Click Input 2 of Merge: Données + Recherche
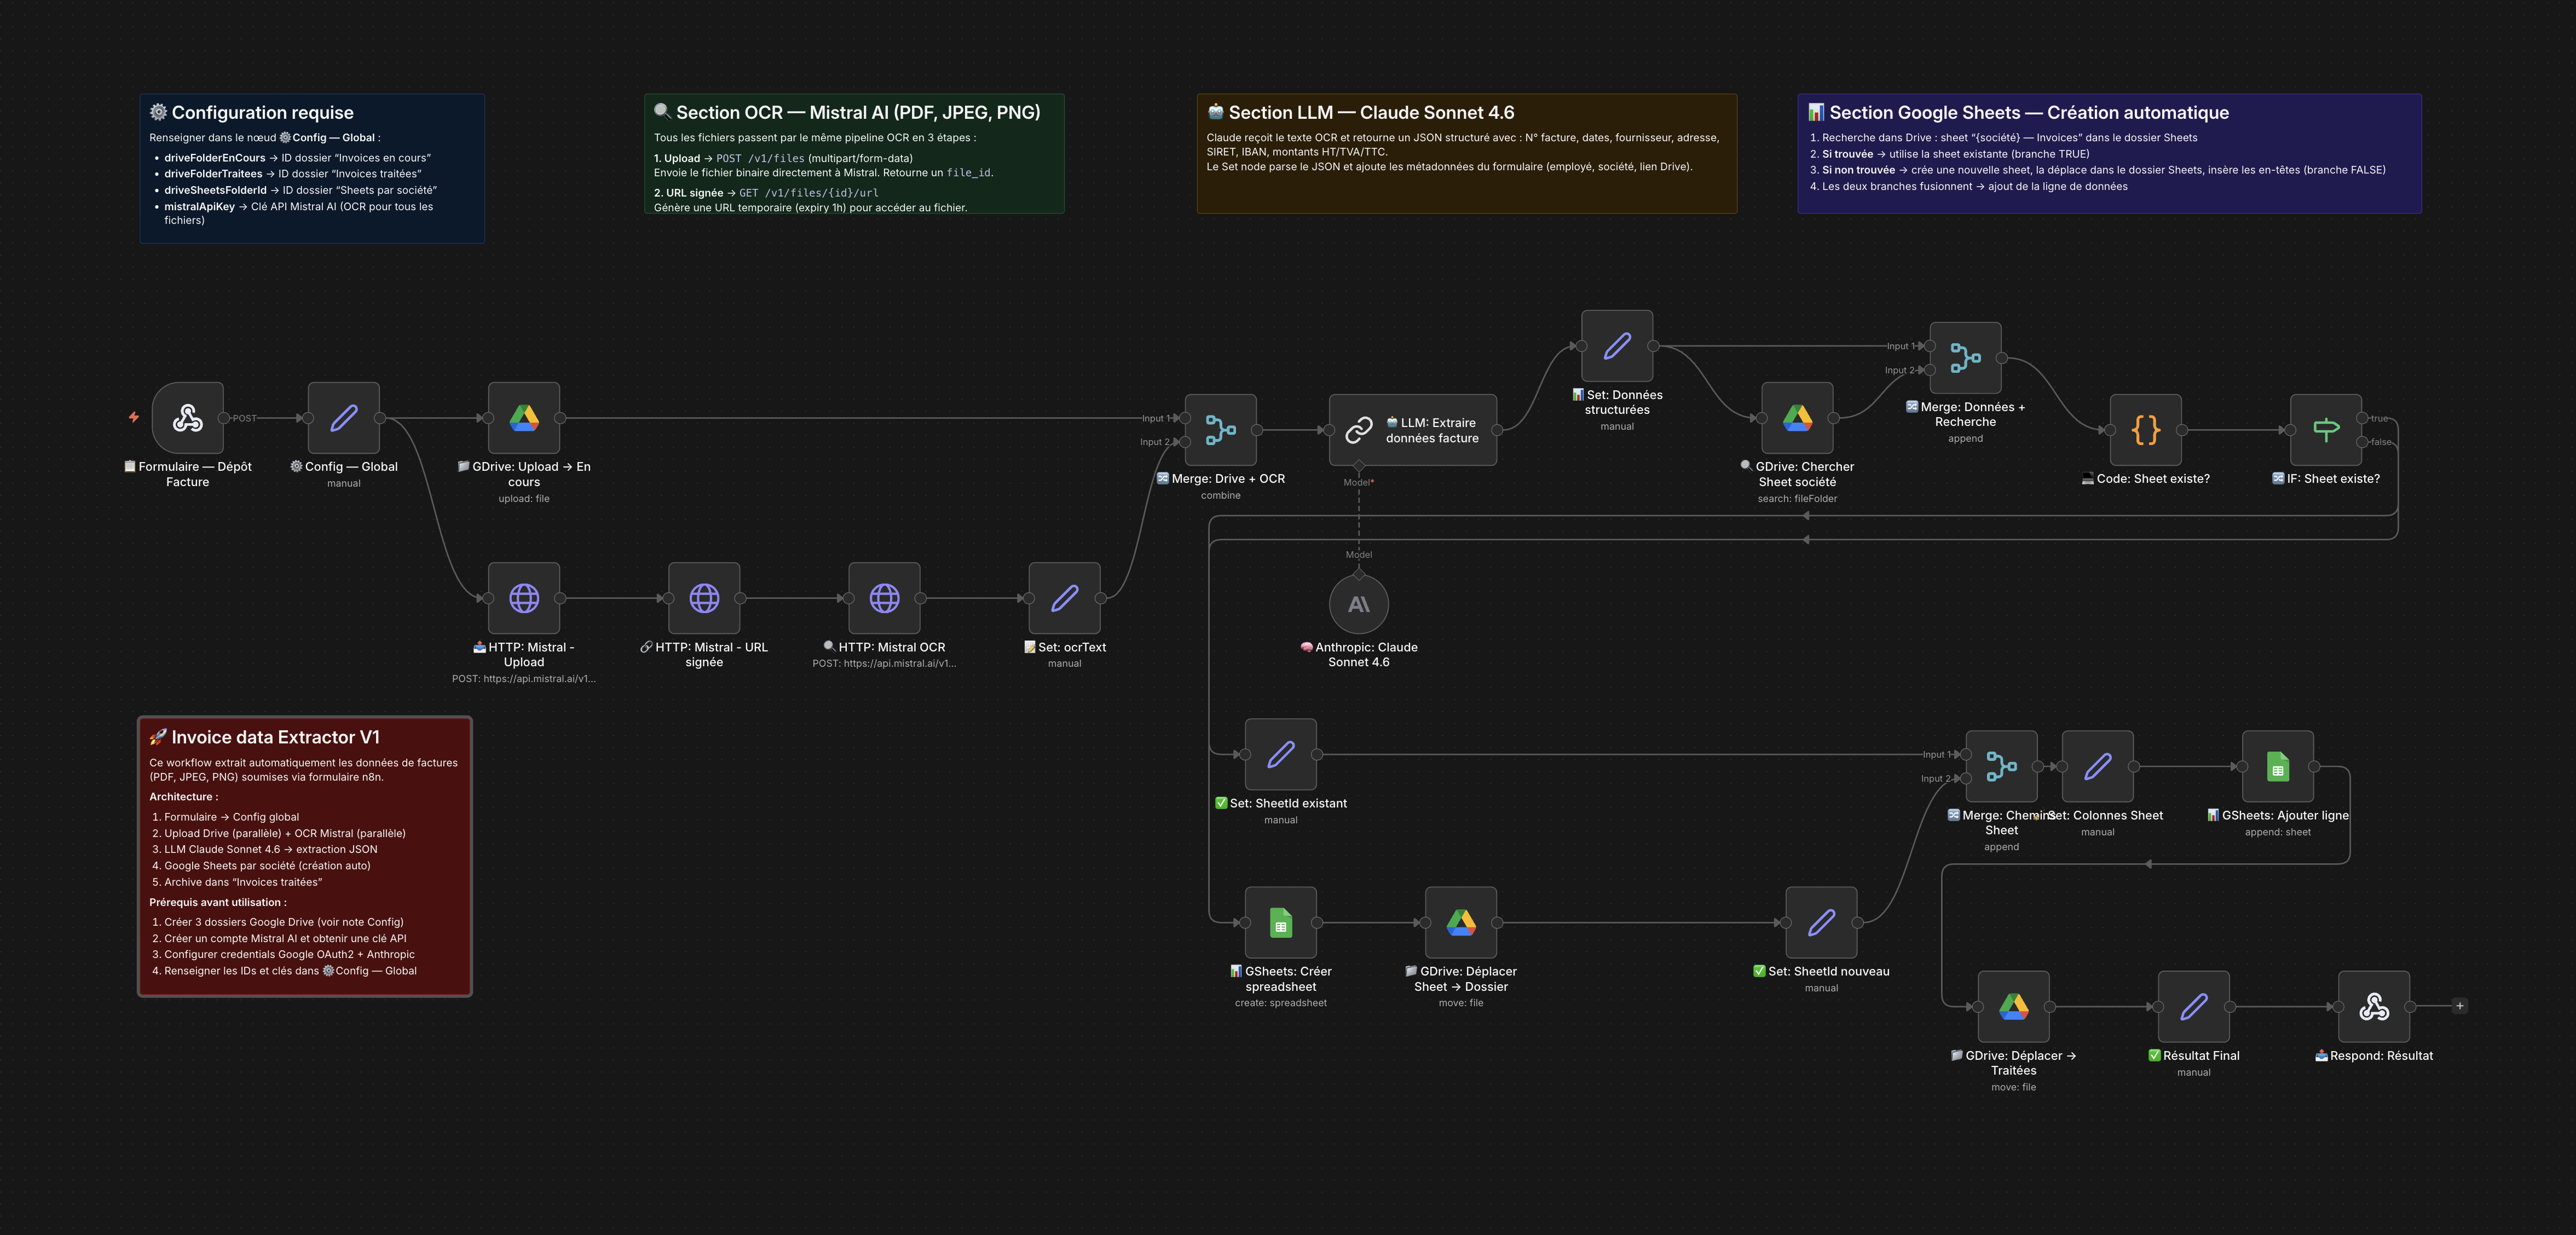 coord(1929,370)
